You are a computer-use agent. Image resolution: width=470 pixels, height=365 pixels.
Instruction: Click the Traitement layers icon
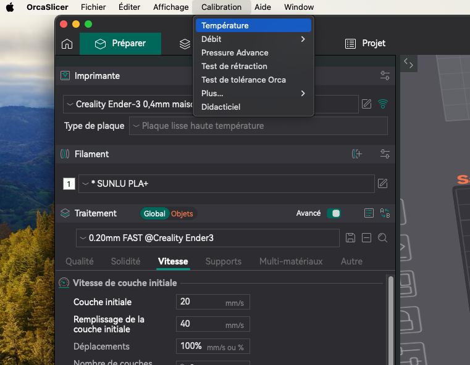pos(65,213)
